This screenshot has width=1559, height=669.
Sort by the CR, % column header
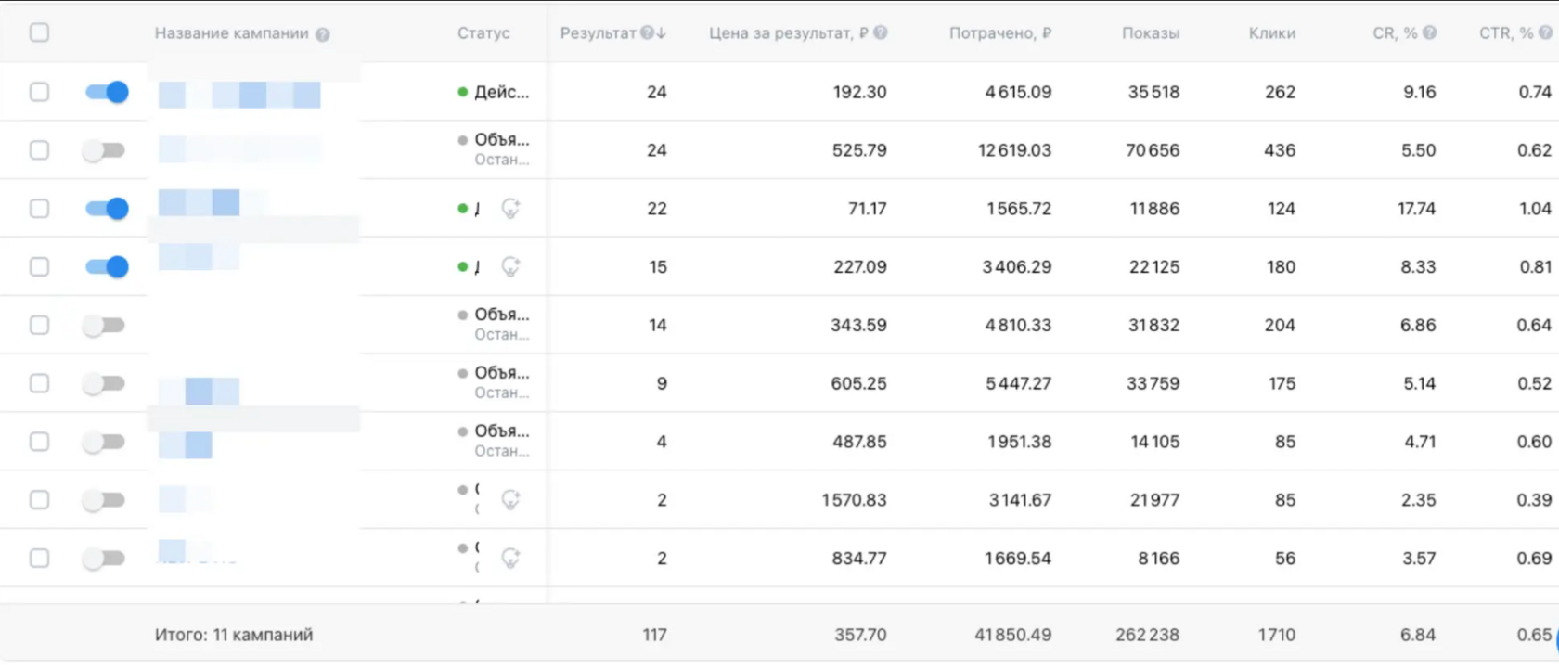tap(1395, 33)
